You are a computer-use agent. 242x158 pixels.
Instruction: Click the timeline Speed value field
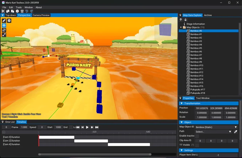(24, 127)
